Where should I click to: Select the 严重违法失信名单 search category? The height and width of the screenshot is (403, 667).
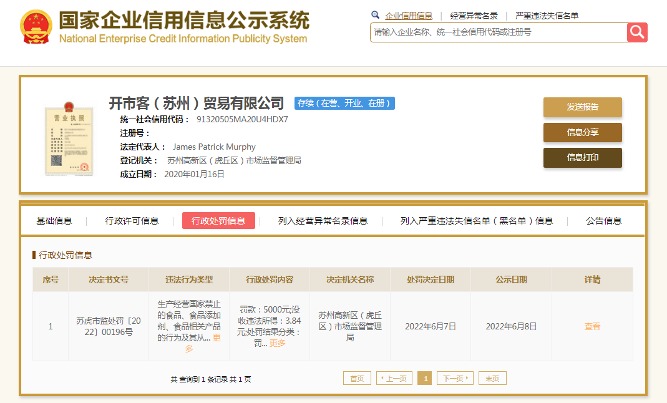coord(547,16)
